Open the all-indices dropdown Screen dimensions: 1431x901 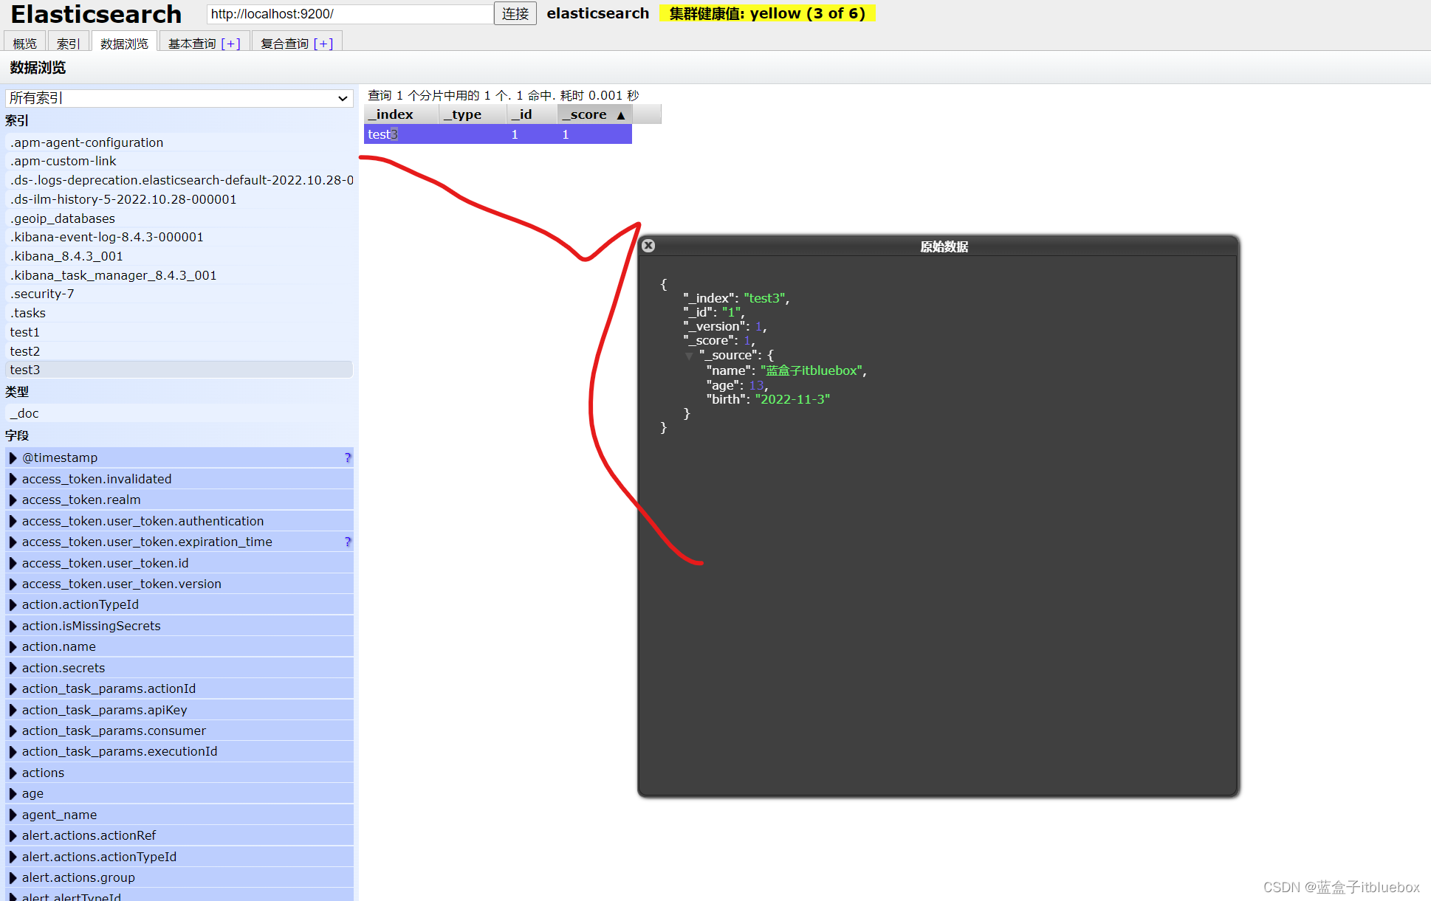click(179, 98)
